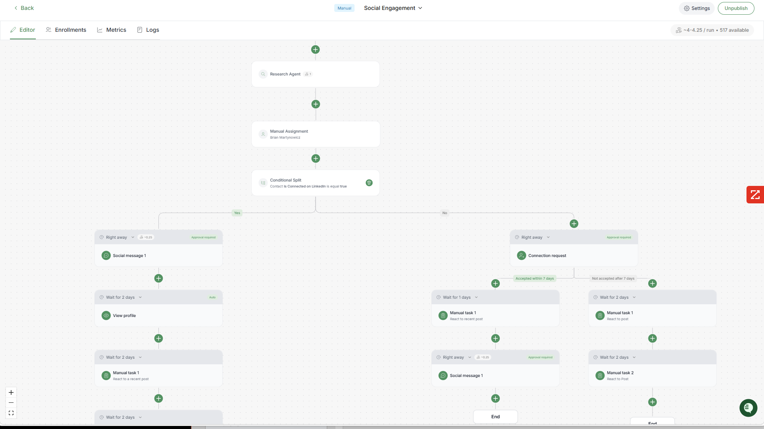This screenshot has height=429, width=764.
Task: Open the Enrollments tab
Action: click(x=66, y=30)
